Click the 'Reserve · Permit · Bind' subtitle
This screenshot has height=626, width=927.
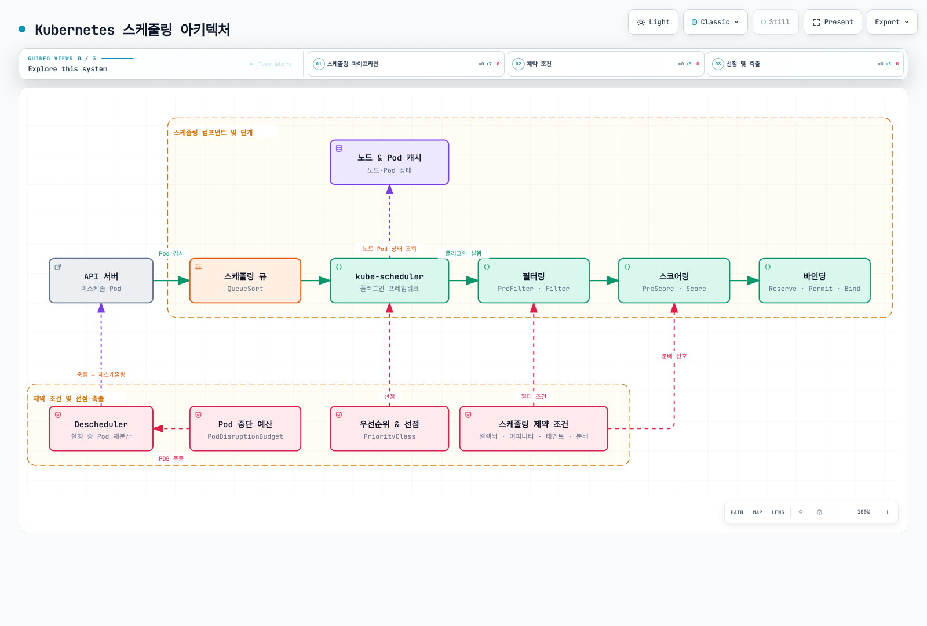[815, 289]
